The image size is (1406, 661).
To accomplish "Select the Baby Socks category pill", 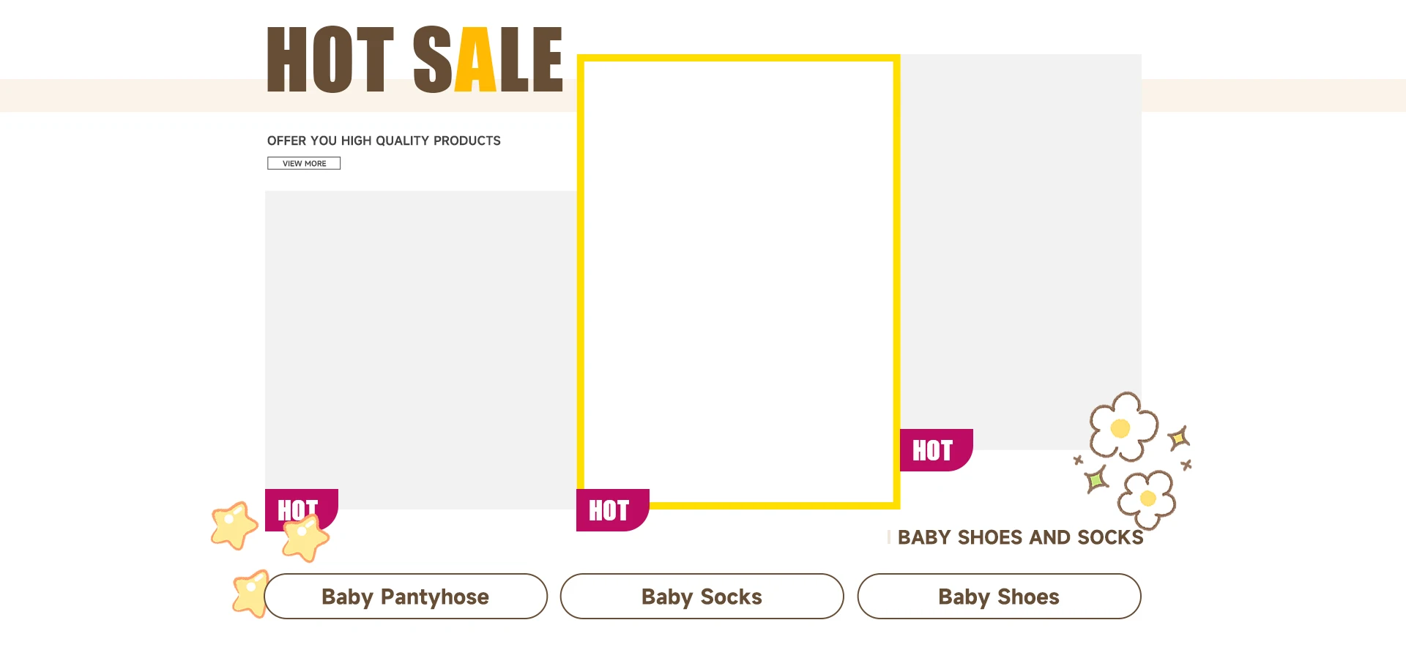I will coord(702,597).
